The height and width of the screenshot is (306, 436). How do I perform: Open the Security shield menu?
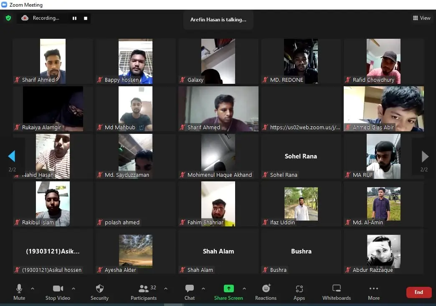point(99,292)
